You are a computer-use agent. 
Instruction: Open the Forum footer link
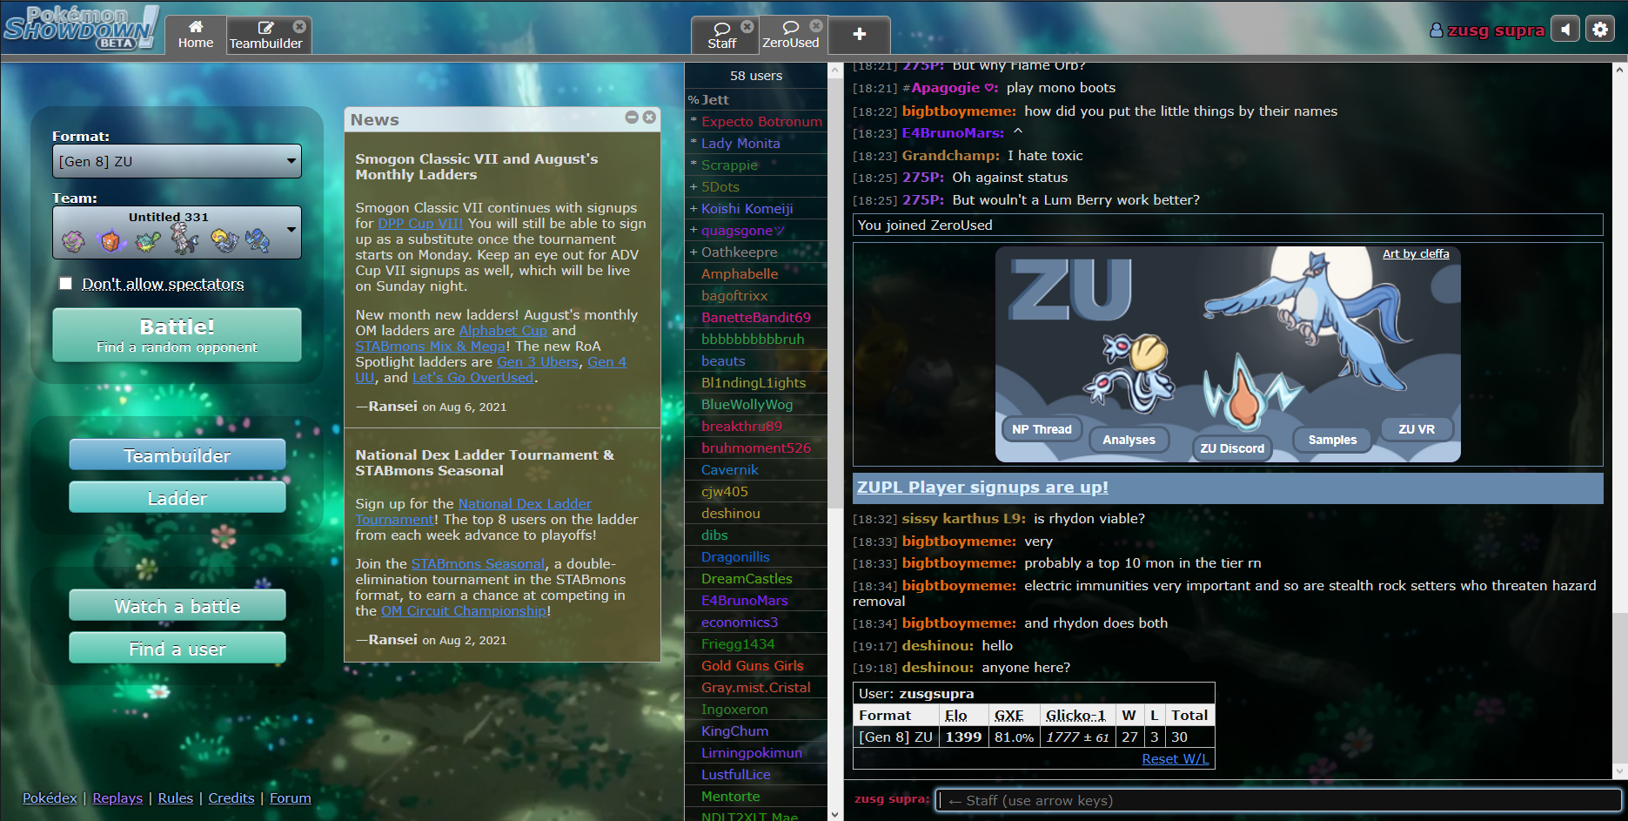click(x=290, y=797)
